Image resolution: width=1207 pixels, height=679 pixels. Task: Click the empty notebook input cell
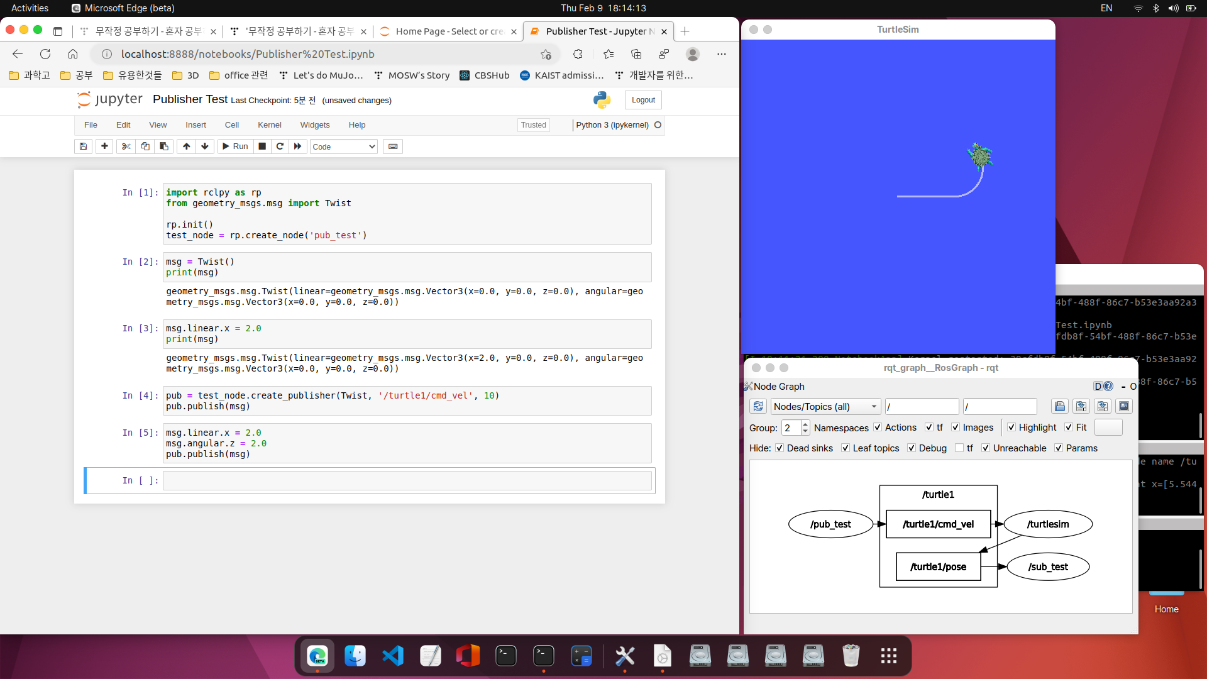407,481
